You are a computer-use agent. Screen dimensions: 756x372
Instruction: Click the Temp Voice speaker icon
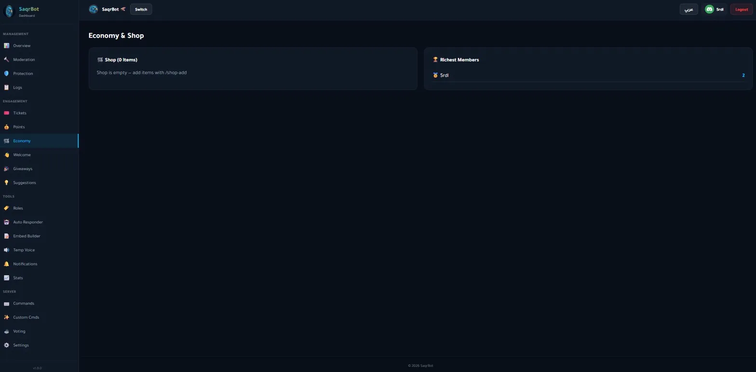(6, 250)
